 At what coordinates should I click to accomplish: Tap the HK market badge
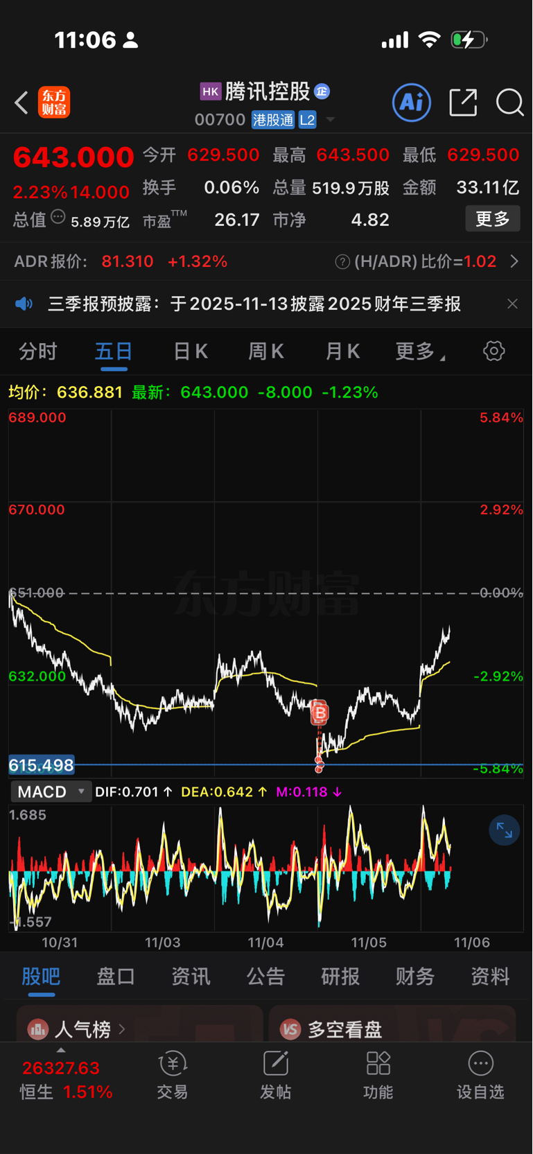[210, 91]
